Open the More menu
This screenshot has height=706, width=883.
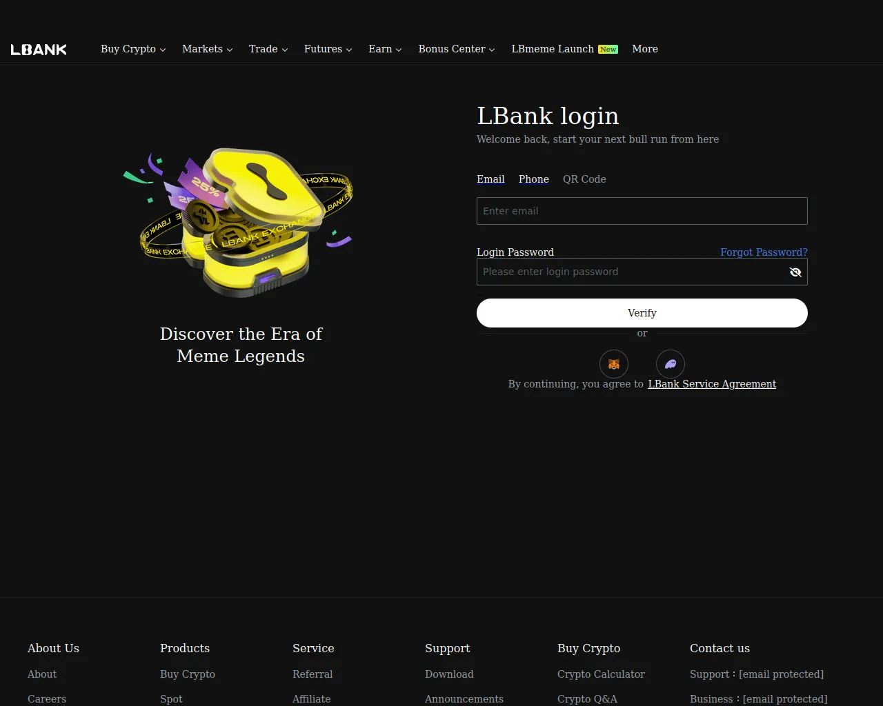click(x=645, y=49)
